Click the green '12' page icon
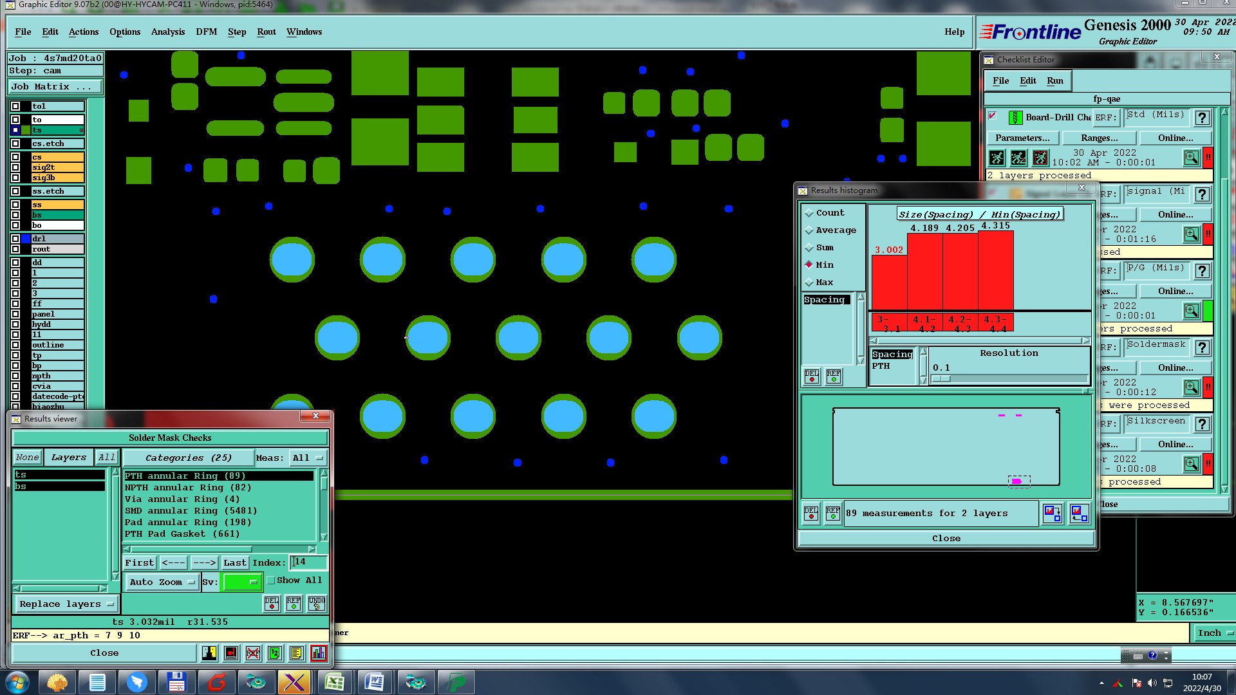The image size is (1236, 695). pyautogui.click(x=275, y=653)
